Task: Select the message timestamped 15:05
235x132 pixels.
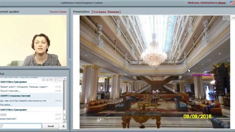Action: 31,103
